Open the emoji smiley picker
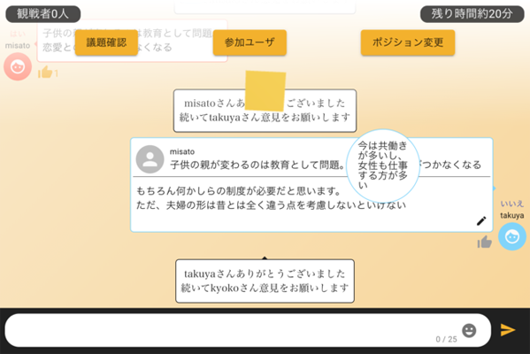The image size is (530, 354). (469, 330)
